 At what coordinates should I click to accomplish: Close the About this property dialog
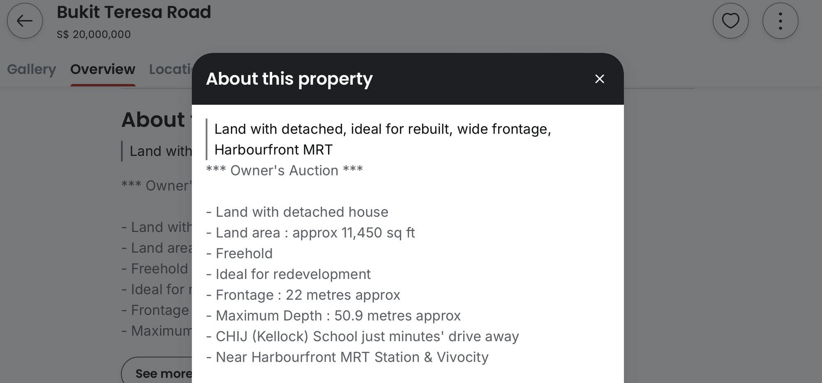599,79
